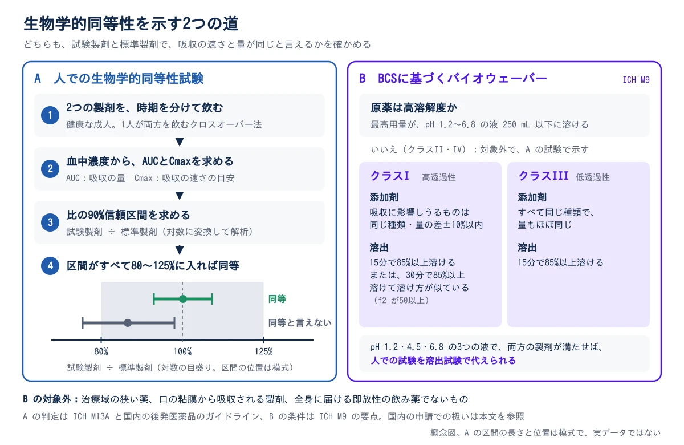Click the クラスIII heading

[544, 176]
